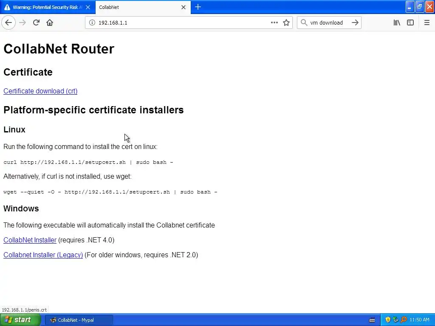Click the 'vm download' search field

click(x=329, y=23)
